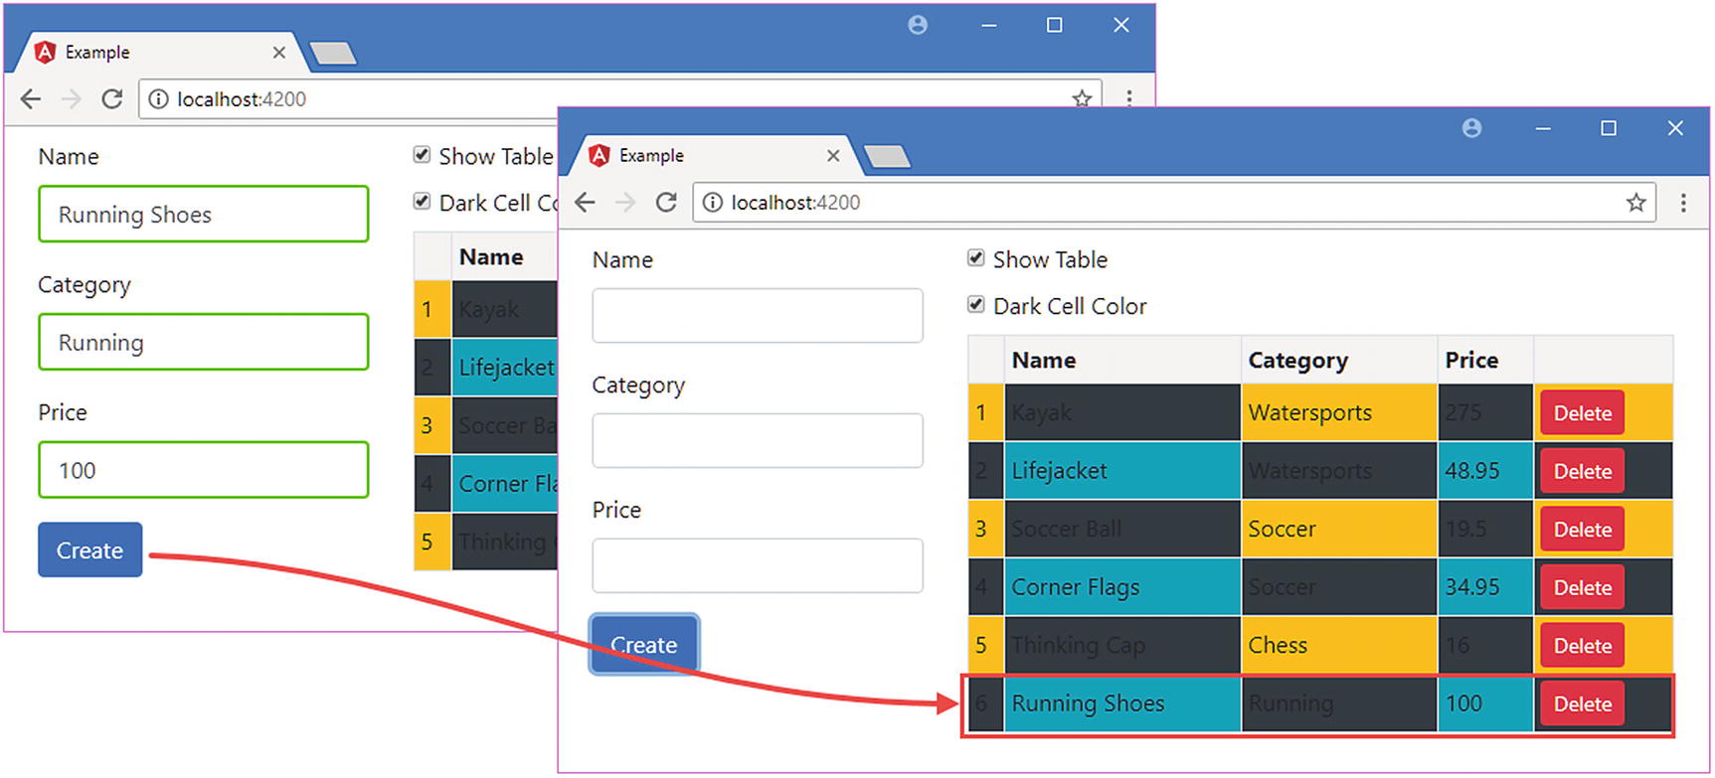Click the Create button in the front window
The height and width of the screenshot is (778, 1715).
pos(644,645)
